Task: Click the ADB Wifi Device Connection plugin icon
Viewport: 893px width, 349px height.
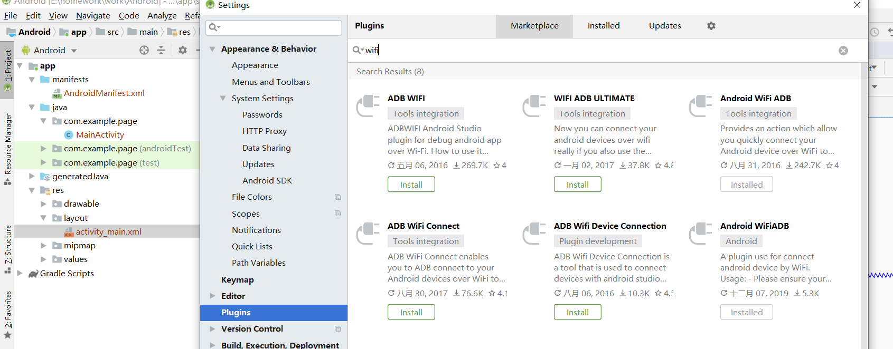Action: coord(534,234)
